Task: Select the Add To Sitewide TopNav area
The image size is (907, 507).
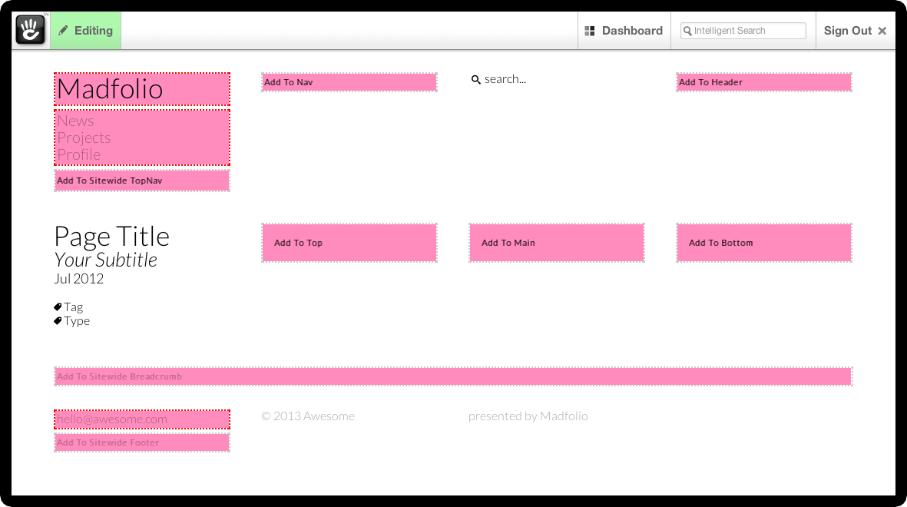Action: (x=142, y=181)
